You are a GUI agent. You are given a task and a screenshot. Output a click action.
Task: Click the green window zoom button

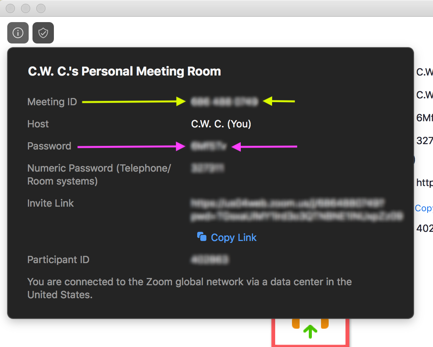pos(41,8)
